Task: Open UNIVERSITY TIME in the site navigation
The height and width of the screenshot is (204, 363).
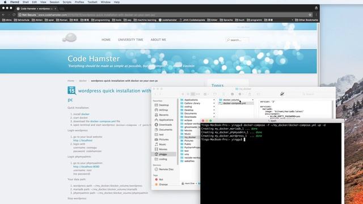Action: (130, 40)
